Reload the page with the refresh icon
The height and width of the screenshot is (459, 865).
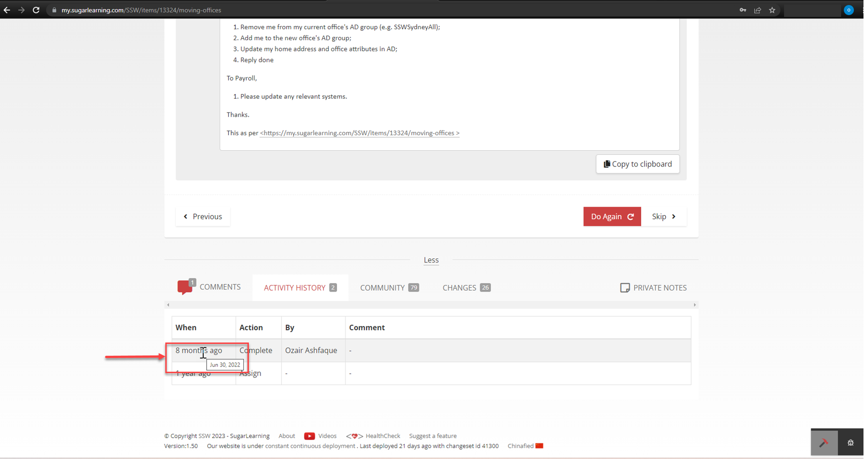(36, 10)
